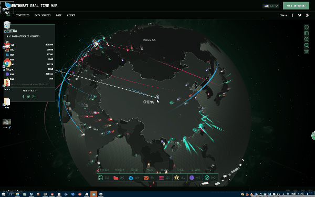Toggle OAS on-access scan filter
315x197 pixels.
pyautogui.click(x=103, y=178)
